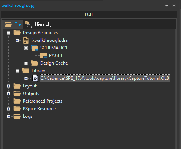Select the .\walkthrough.dsn label
The image size is (181, 149).
[50, 40]
